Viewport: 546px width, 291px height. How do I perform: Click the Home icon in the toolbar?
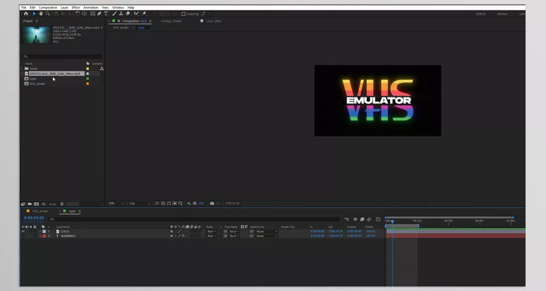pyautogui.click(x=26, y=14)
